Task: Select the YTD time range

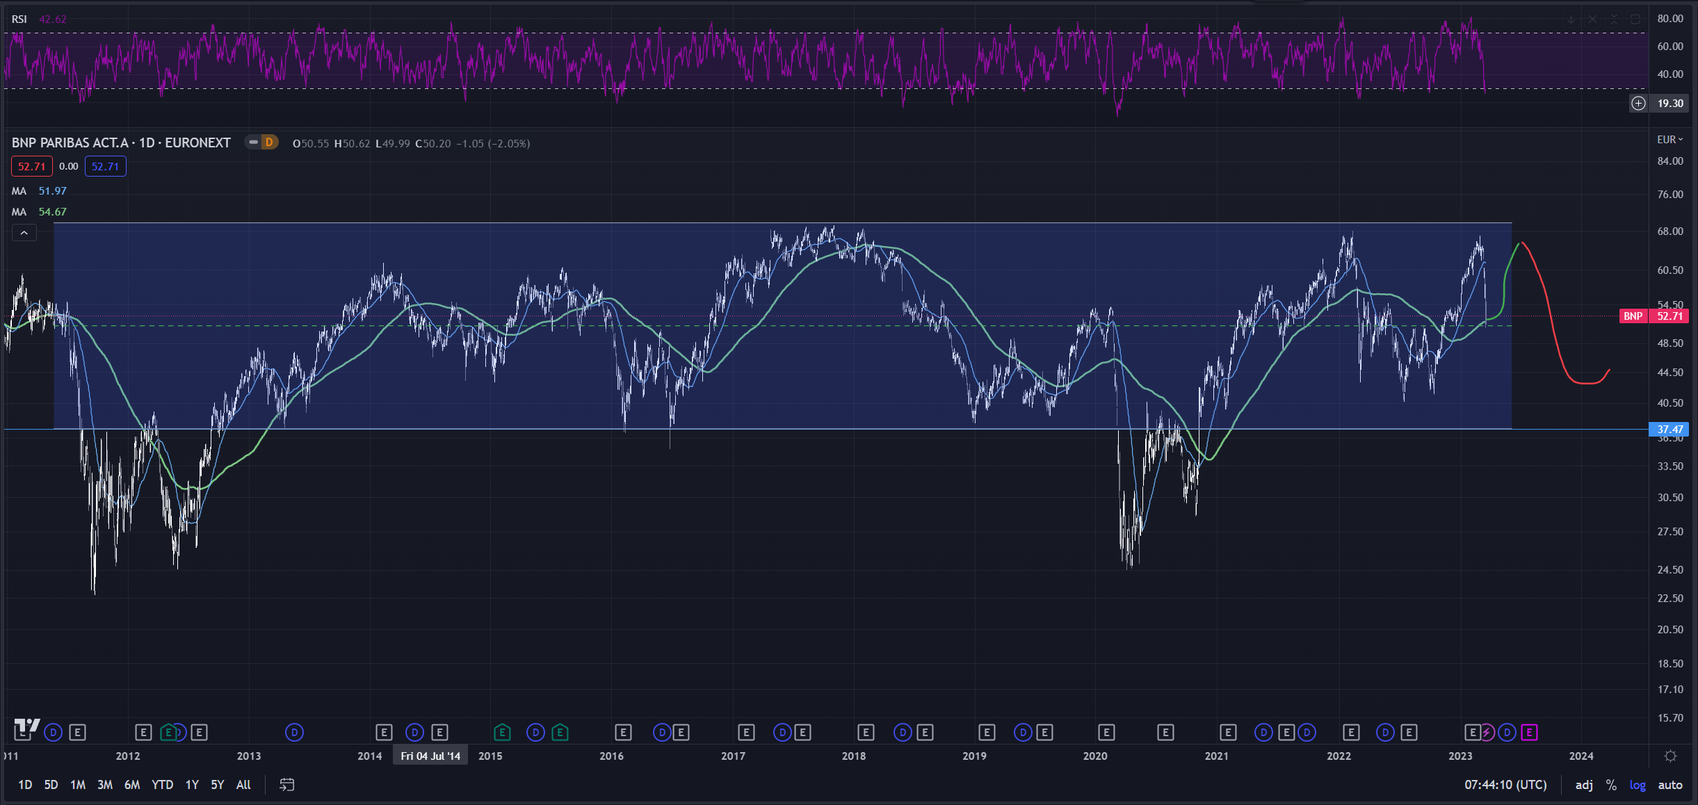Action: (x=162, y=785)
